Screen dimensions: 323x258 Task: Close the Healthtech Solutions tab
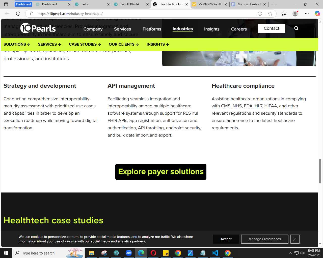pyautogui.click(x=186, y=4)
